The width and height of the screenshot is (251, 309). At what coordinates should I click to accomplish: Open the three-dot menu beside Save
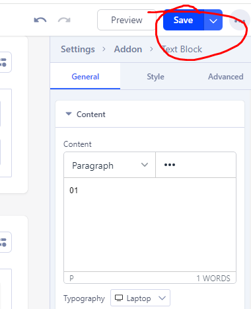(240, 21)
